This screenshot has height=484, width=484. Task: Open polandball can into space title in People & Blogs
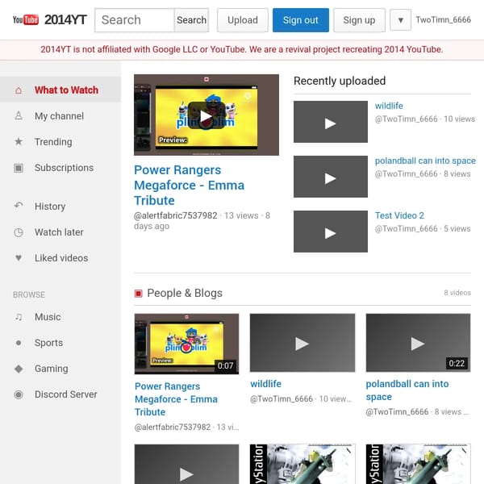point(407,390)
